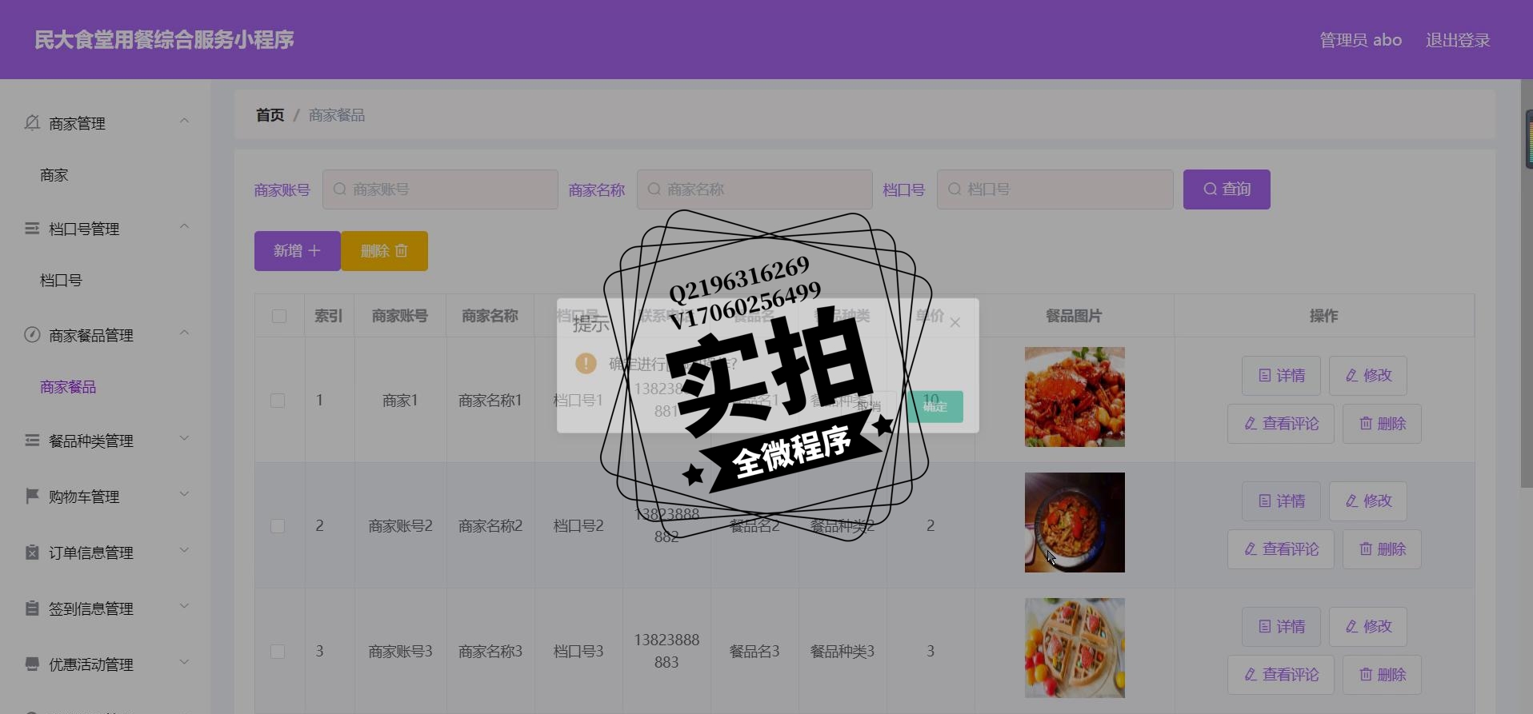Image resolution: width=1533 pixels, height=714 pixels.
Task: Collapse the 商家管理 menu chevron
Action: coord(184,121)
